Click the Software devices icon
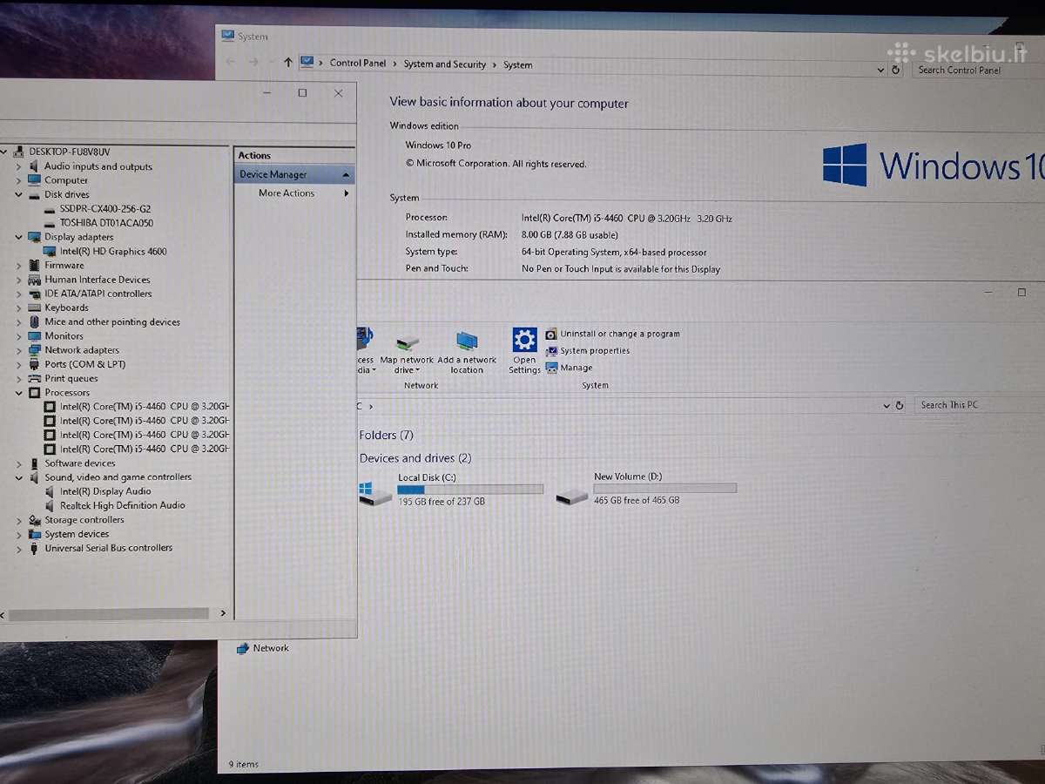The width and height of the screenshot is (1045, 784). click(x=35, y=463)
